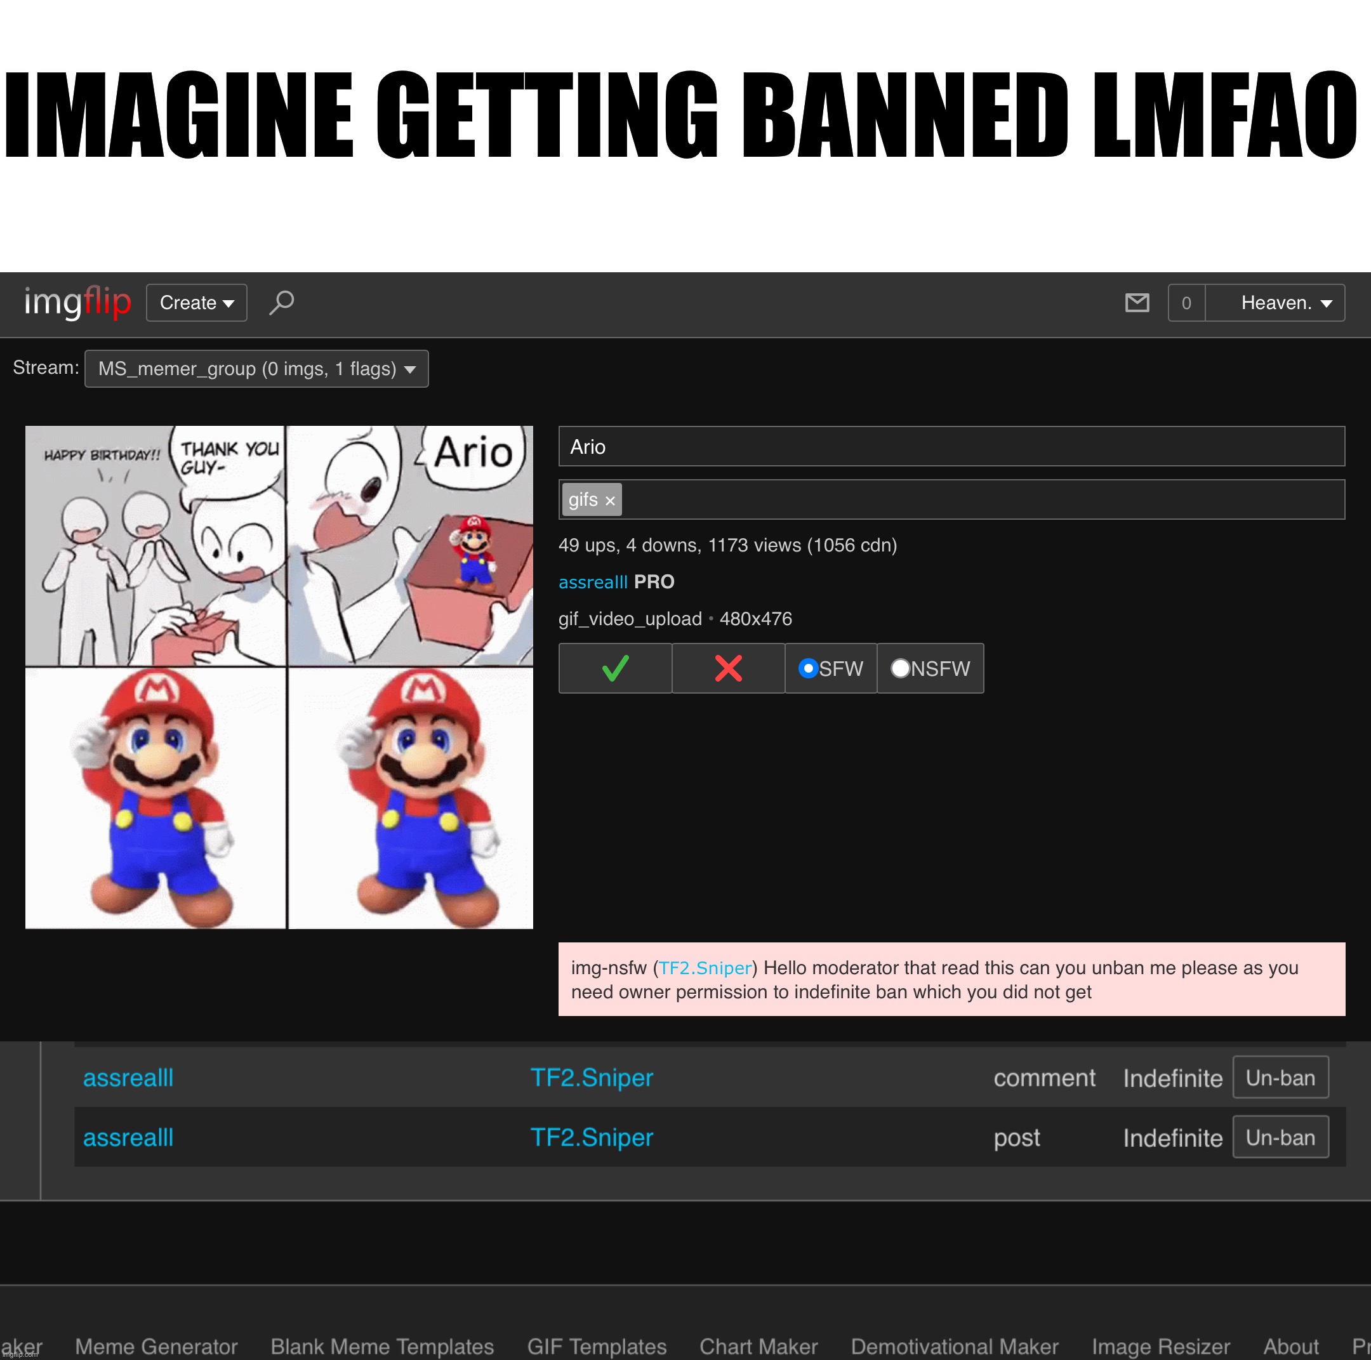Click the 0 notifications counter
The width and height of the screenshot is (1371, 1360).
1186,303
